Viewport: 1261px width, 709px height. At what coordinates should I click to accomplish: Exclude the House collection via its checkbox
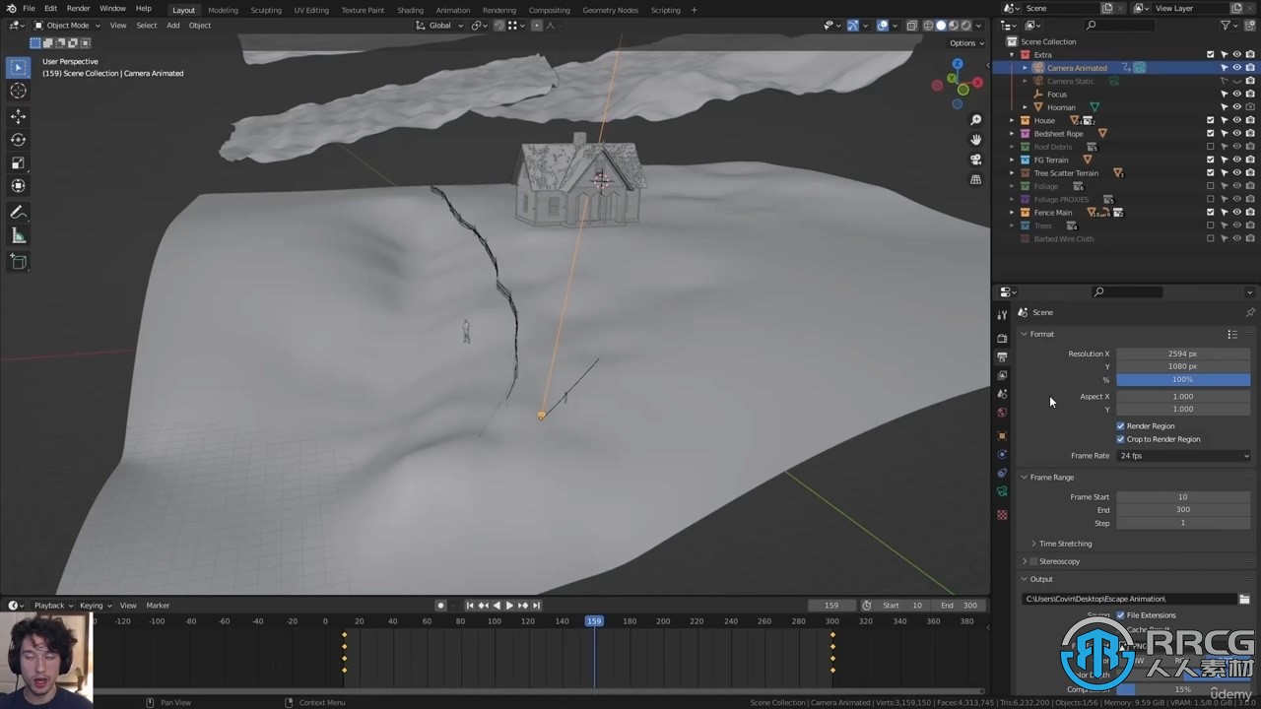(1211, 120)
